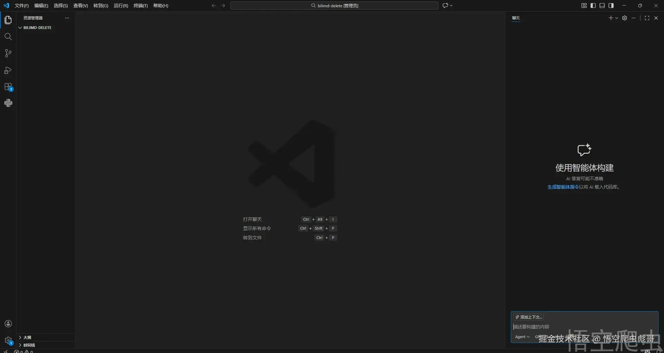Viewport: 664px width, 353px height.
Task: Toggle the bottom panel
Action: click(602, 6)
